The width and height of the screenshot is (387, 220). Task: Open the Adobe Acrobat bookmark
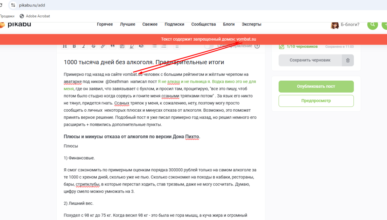pyautogui.click(x=35, y=16)
